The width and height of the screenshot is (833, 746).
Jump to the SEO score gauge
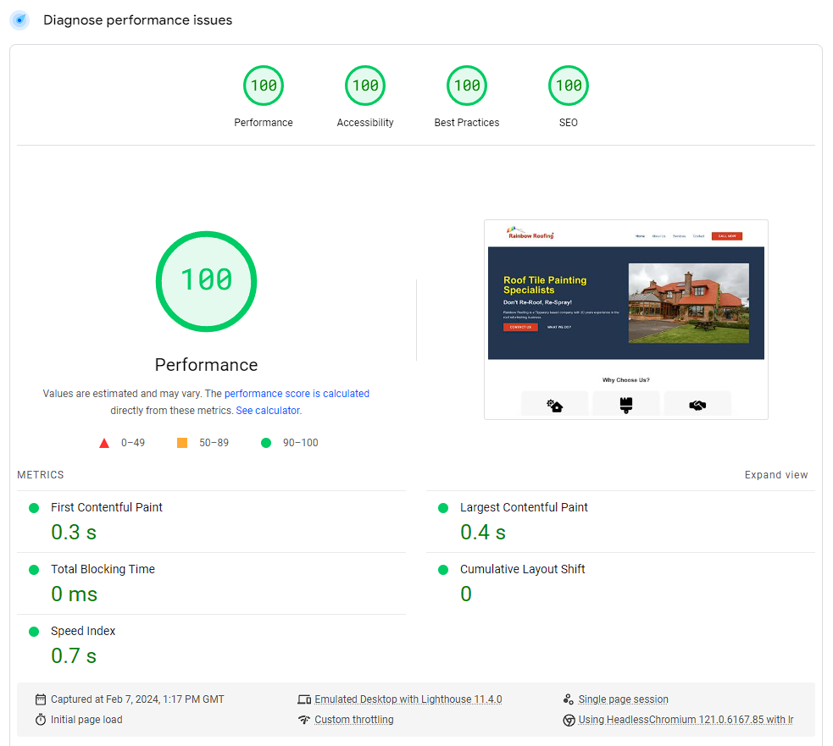pyautogui.click(x=569, y=86)
